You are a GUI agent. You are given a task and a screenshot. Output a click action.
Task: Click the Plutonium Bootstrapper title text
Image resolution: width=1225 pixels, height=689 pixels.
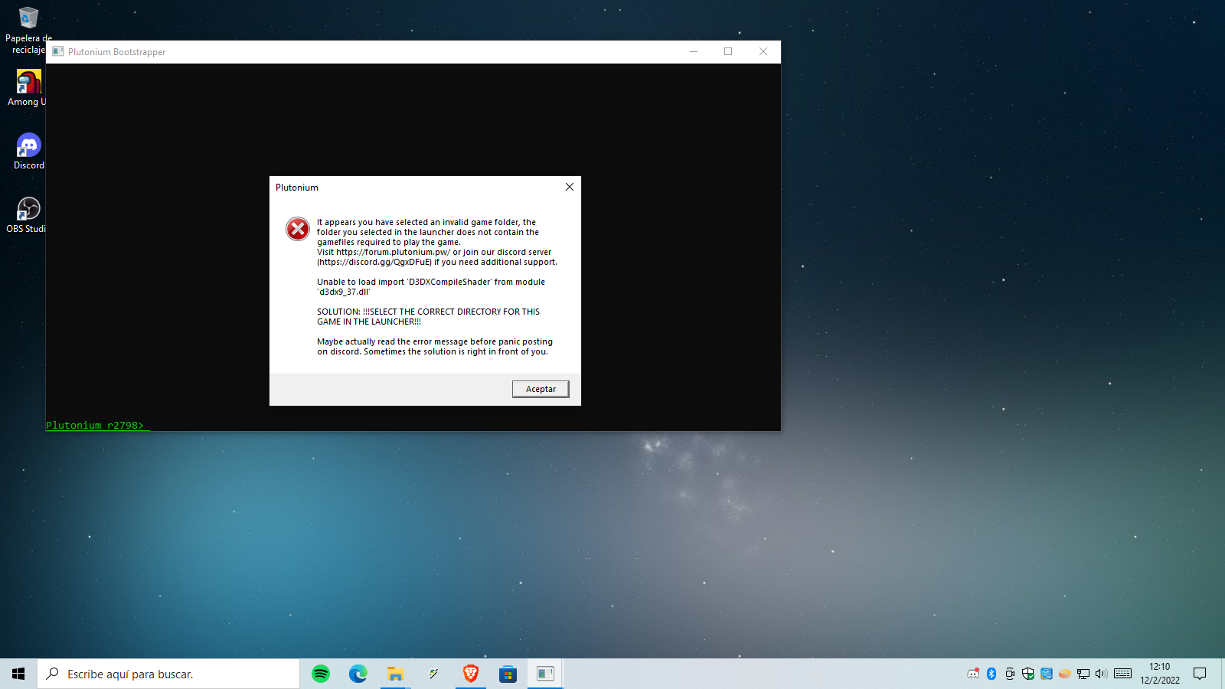click(x=117, y=52)
